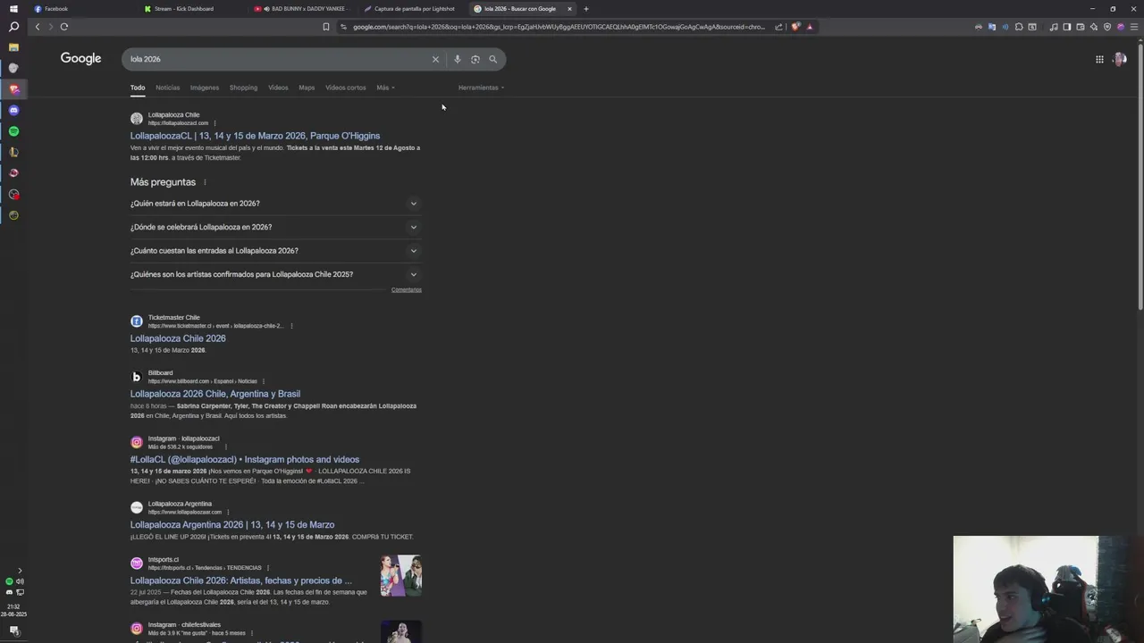Switch to the 'Videos cortos' results tab
1144x643 pixels.
point(346,88)
